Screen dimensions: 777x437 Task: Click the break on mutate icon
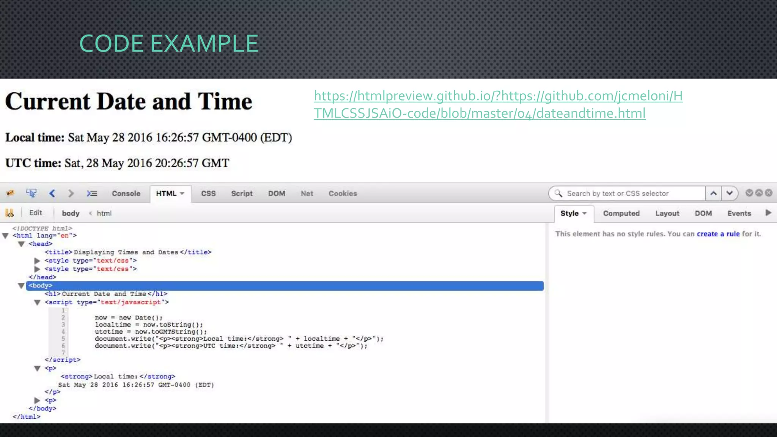9,213
